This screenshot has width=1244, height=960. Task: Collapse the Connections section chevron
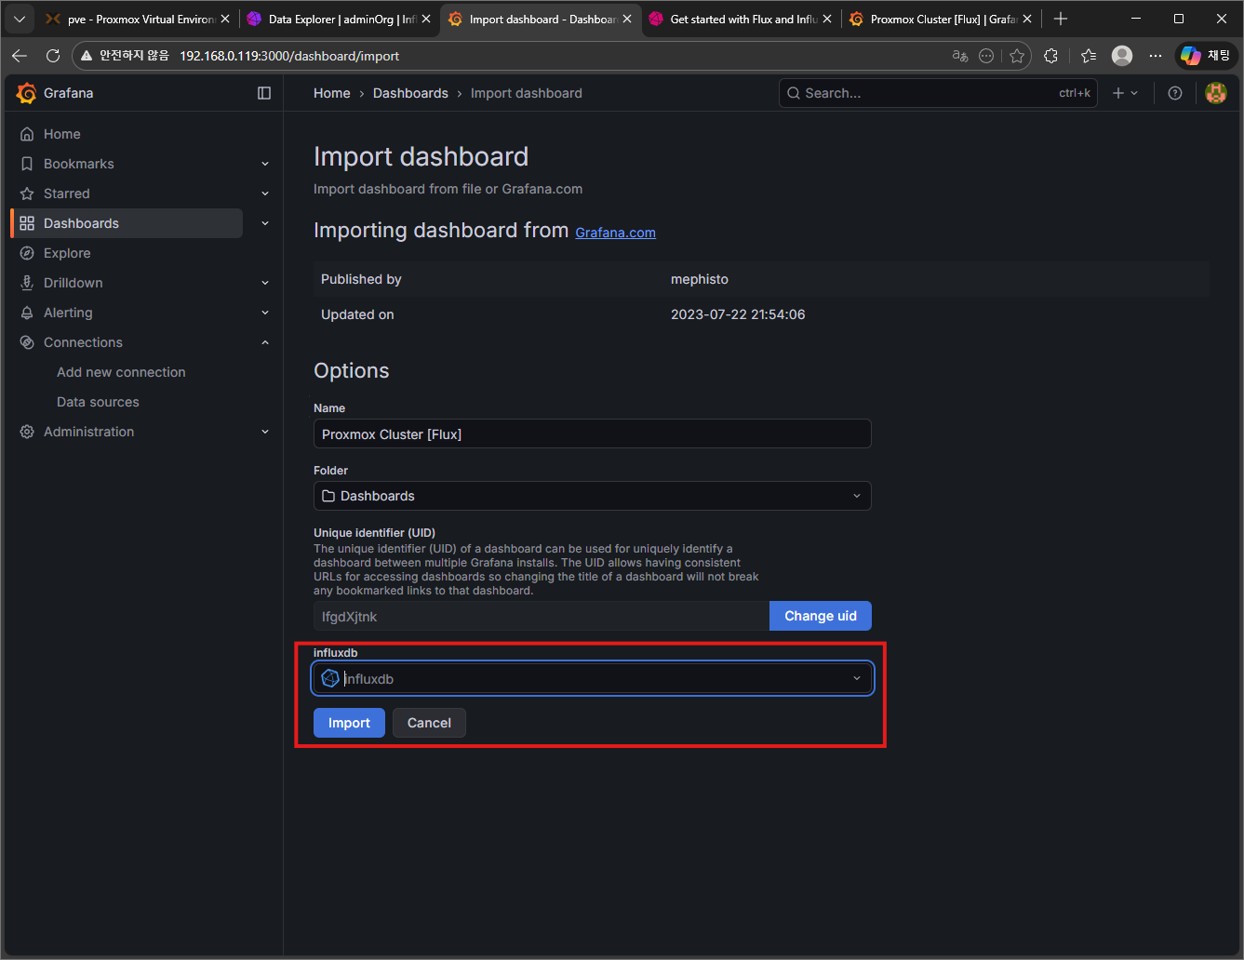[265, 342]
